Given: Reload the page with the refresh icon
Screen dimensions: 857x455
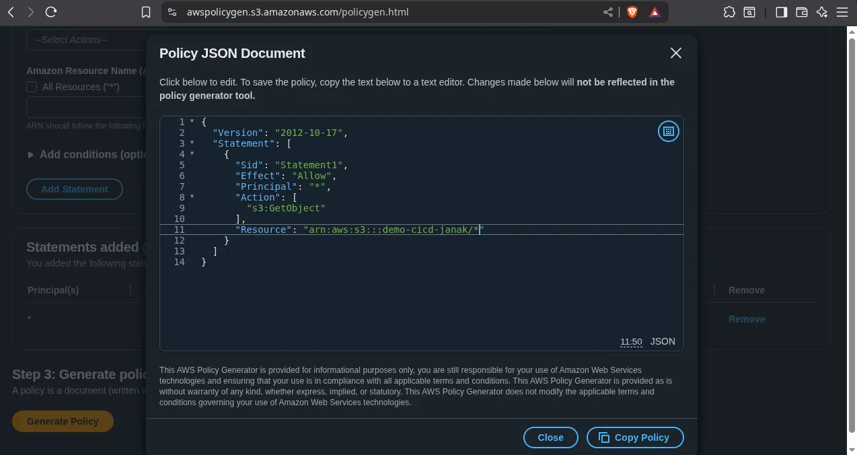Looking at the screenshot, I should coord(51,12).
